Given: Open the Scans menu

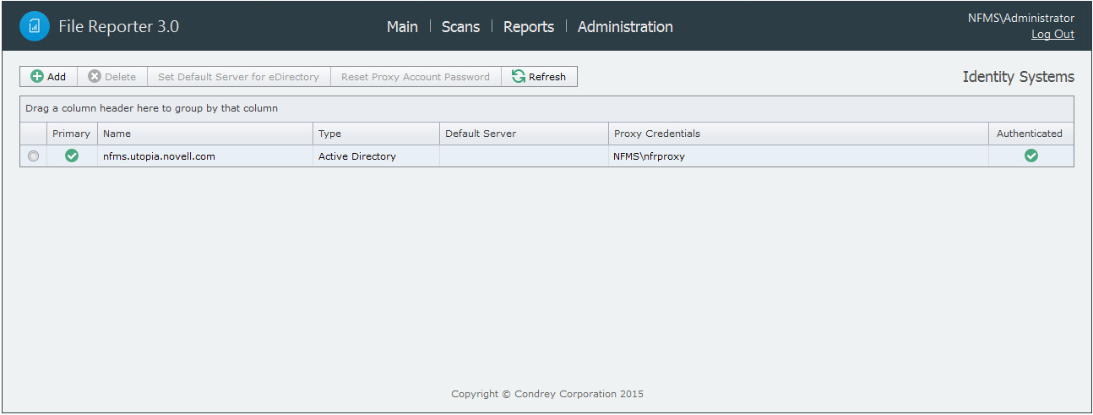Looking at the screenshot, I should coord(460,27).
